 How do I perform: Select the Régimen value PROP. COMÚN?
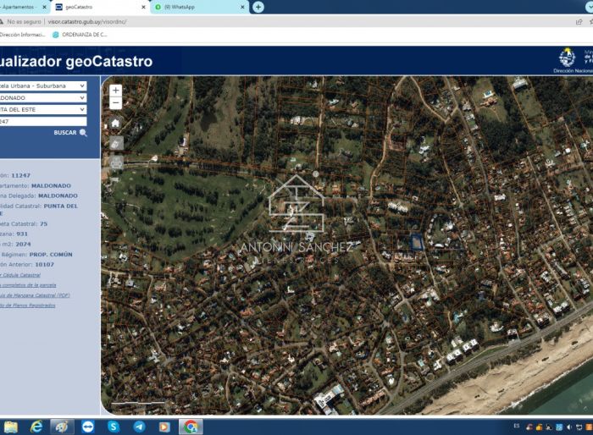coord(51,255)
